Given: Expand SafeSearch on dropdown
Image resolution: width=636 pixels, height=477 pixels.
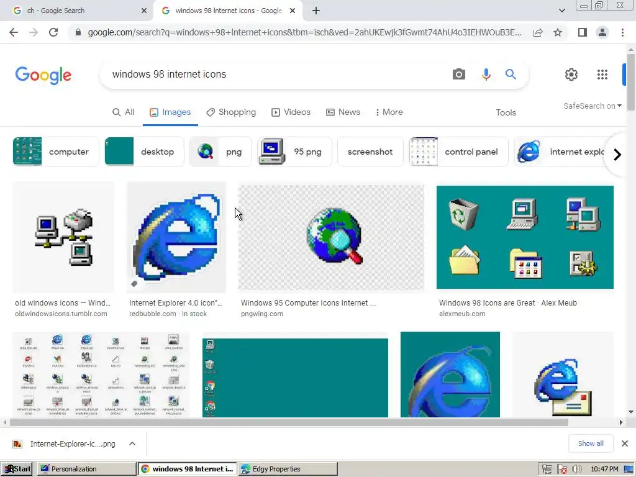Looking at the screenshot, I should [592, 106].
